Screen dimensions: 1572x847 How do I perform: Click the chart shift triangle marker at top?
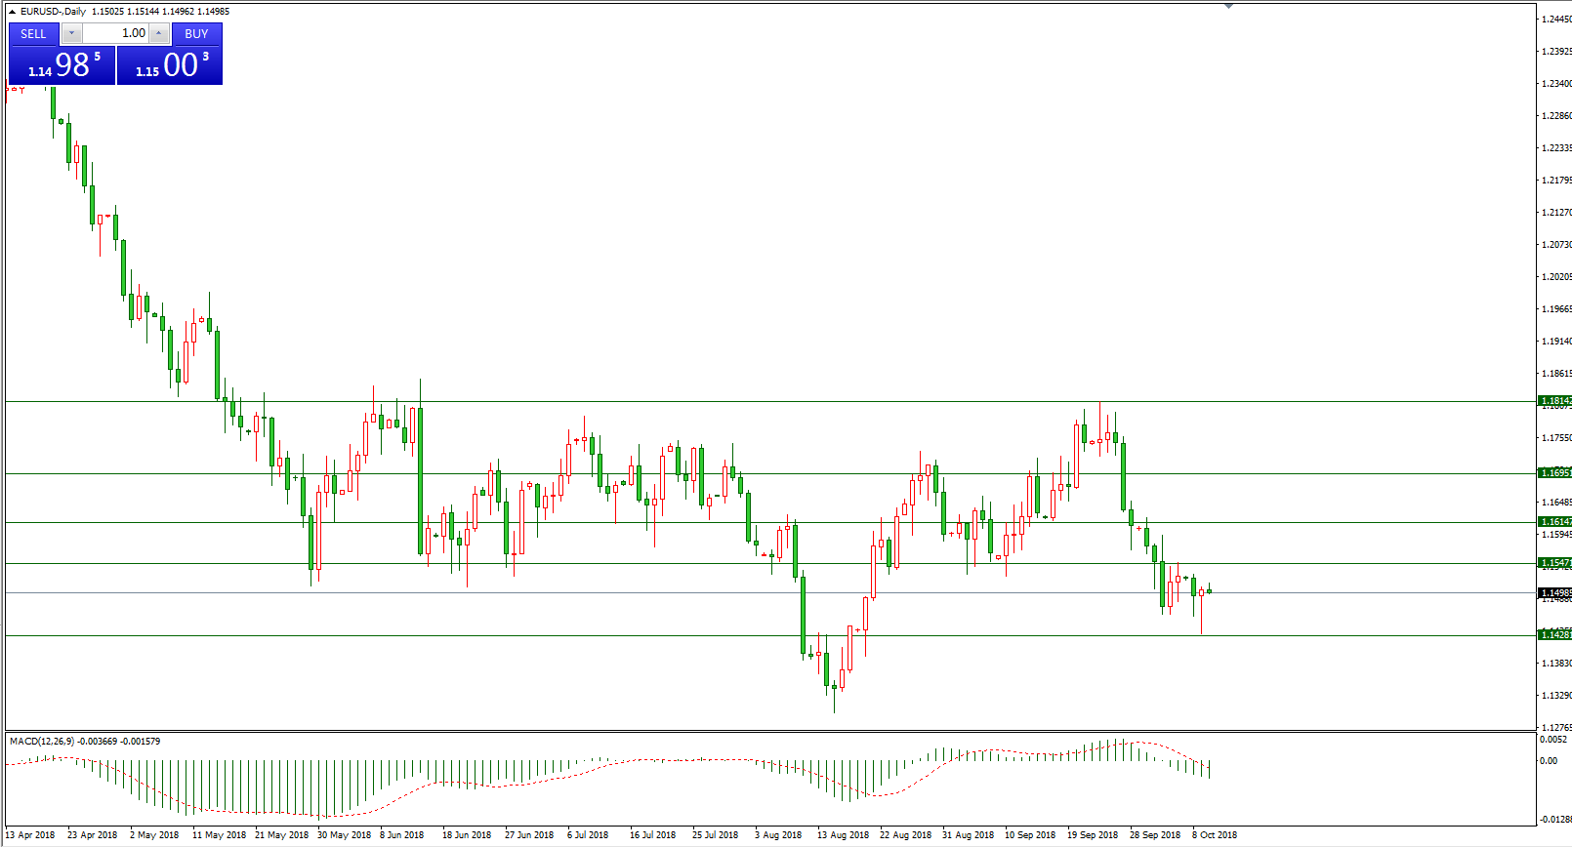click(x=1228, y=6)
